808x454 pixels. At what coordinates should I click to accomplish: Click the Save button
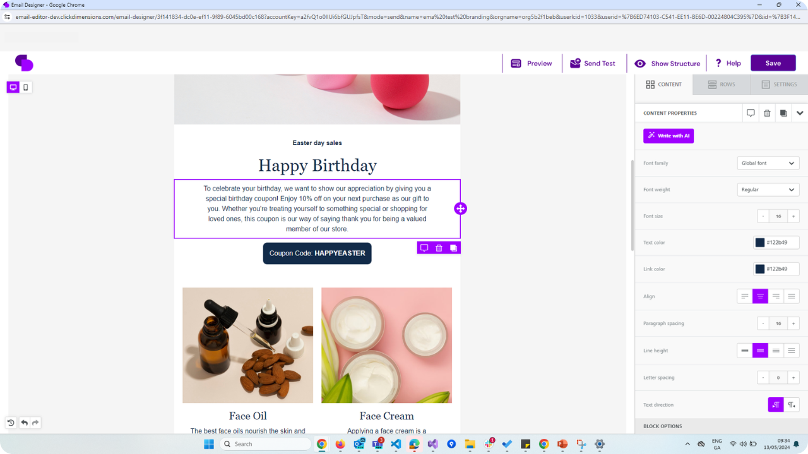pos(773,63)
